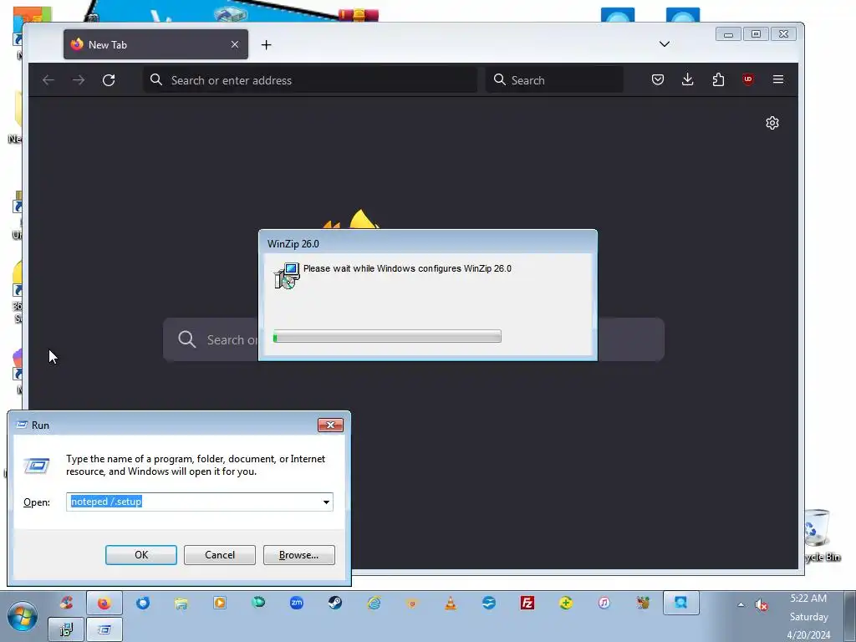This screenshot has height=642, width=856.
Task: Click Browse... in the Run dialog
Action: click(x=298, y=555)
